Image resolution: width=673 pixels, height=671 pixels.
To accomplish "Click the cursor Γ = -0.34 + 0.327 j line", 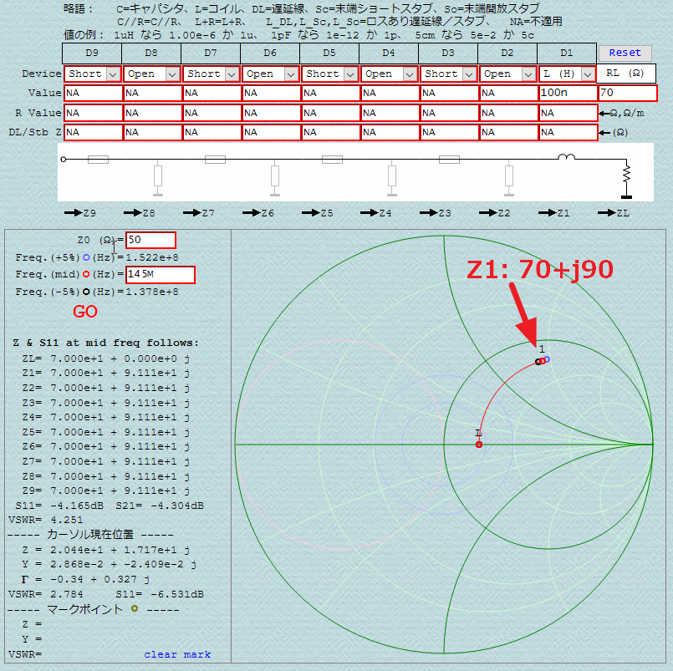I will [85, 580].
